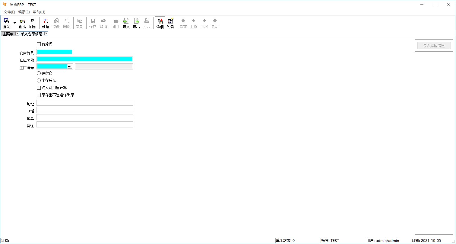Switch to 详细 (Detail) view icon

point(160,23)
